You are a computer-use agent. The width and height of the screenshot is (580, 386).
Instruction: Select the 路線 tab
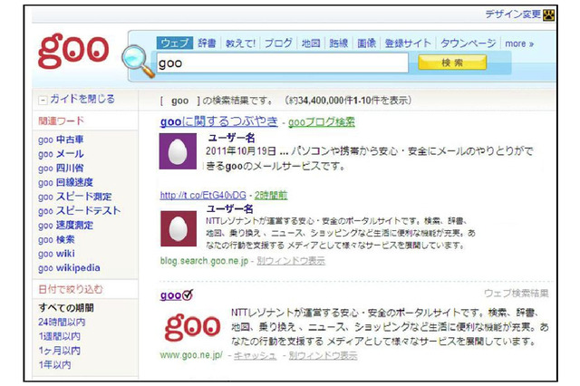pos(338,43)
